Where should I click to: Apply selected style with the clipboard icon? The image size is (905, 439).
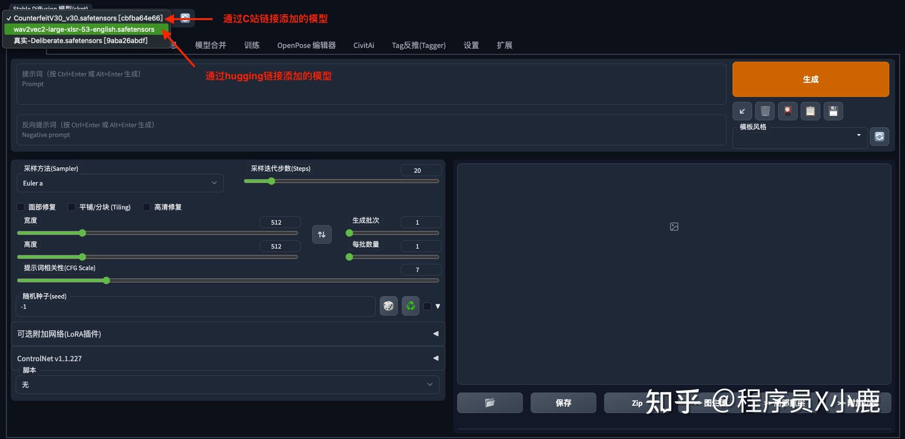point(810,111)
